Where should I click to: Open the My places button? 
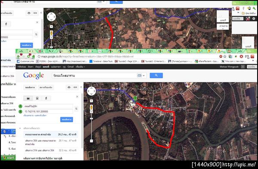tap(46, 88)
